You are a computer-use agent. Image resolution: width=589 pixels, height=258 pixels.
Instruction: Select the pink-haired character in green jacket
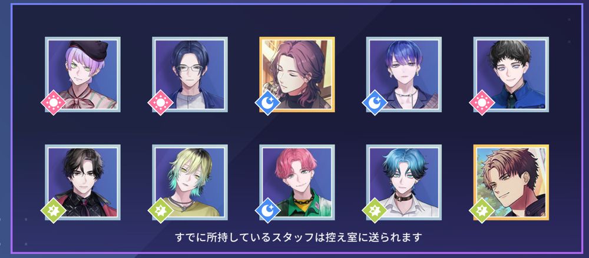click(x=297, y=182)
